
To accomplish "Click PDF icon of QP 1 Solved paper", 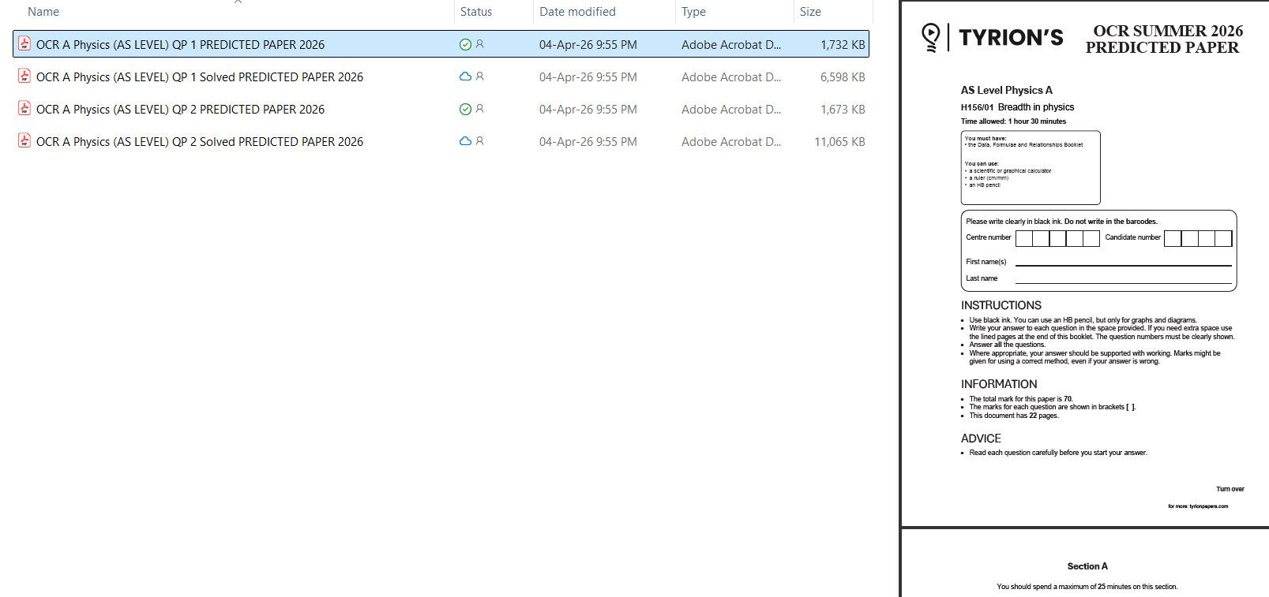I will tap(24, 76).
